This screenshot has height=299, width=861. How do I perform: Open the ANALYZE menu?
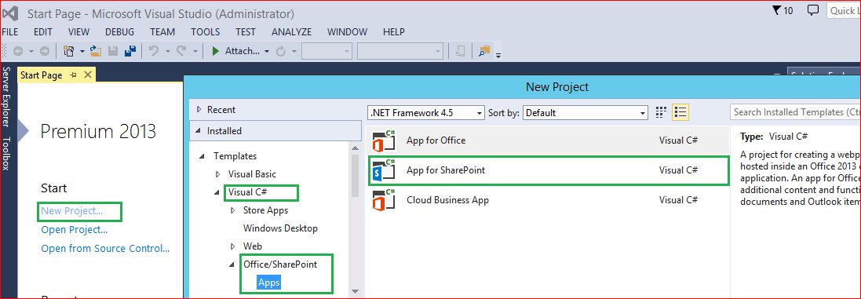[291, 32]
